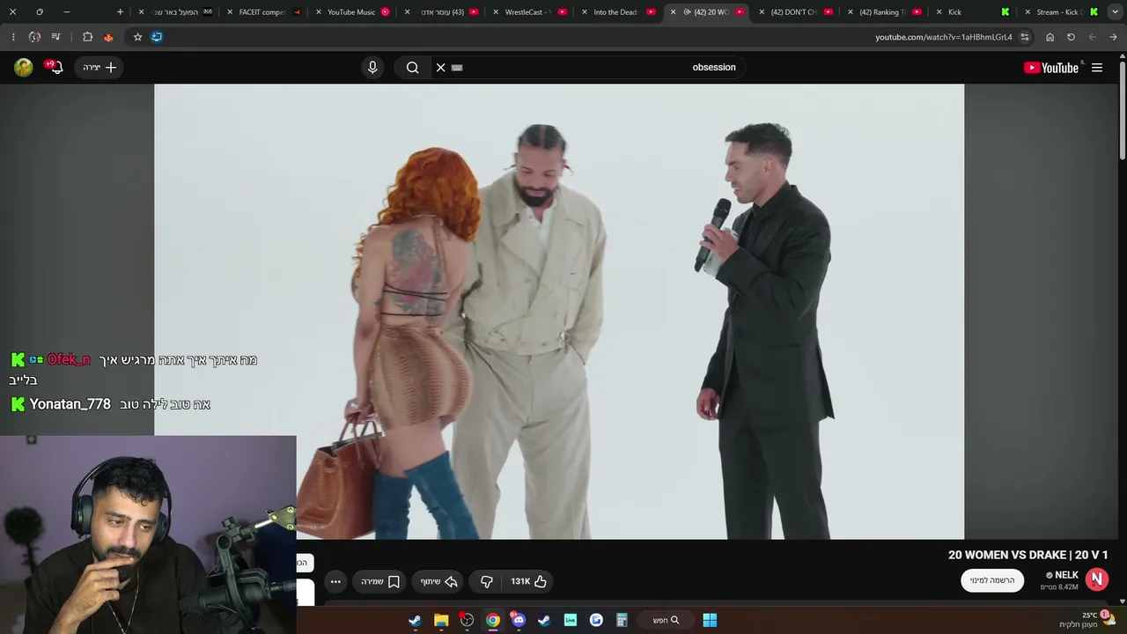Open File Explorer from the taskbar
This screenshot has height=634, width=1127.
point(441,620)
